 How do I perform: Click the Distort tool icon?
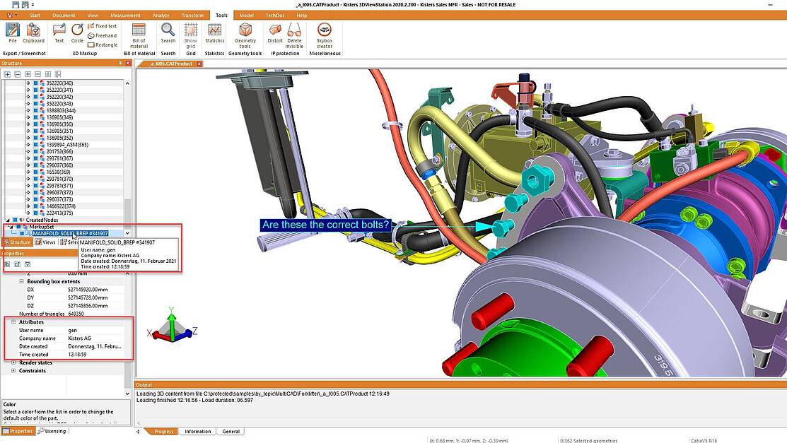pos(275,30)
